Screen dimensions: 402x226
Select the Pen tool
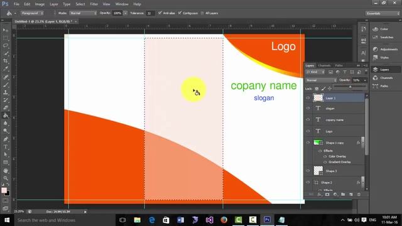point(6,139)
